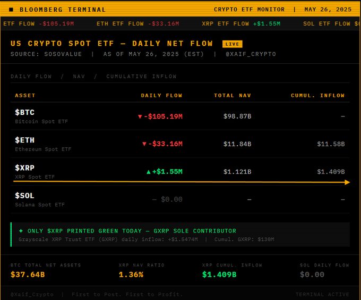The height and width of the screenshot is (300, 361).
Task: Click the $11.58B ETH cumulative inflow
Action: (331, 144)
